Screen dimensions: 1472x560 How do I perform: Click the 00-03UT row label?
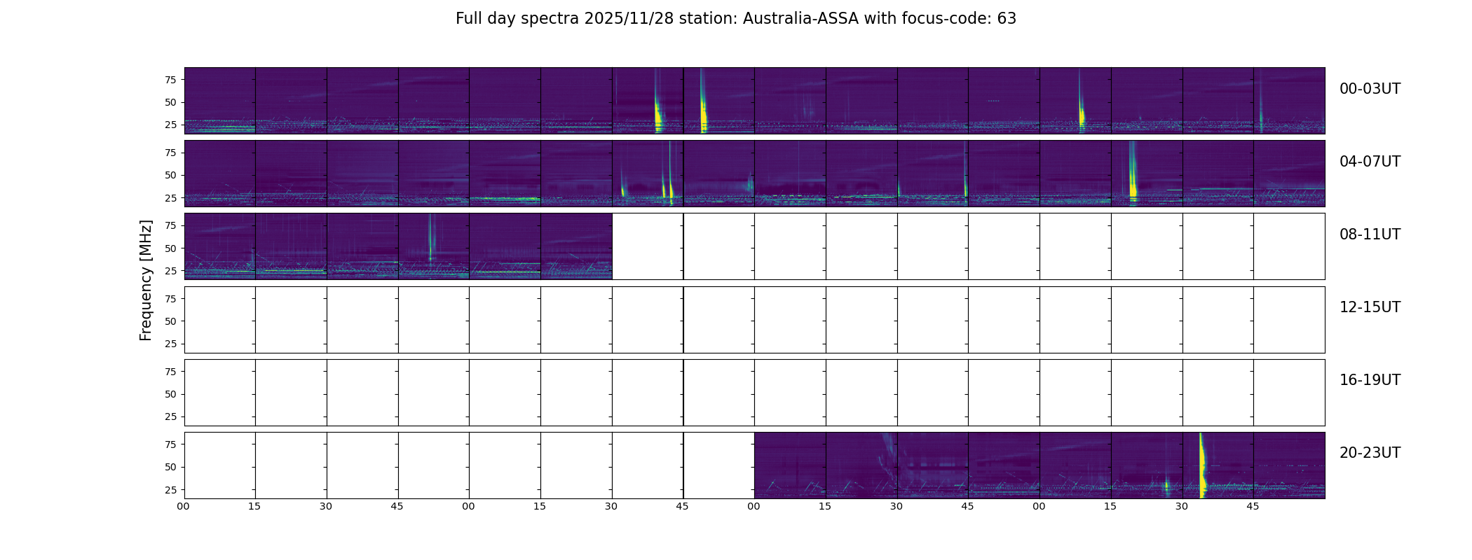click(1370, 89)
